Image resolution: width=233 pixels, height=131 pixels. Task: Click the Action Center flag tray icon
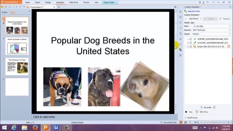tap(205, 128)
